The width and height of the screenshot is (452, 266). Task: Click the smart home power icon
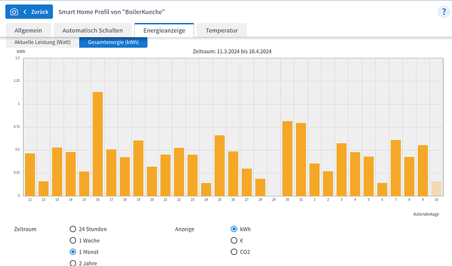pos(14,12)
